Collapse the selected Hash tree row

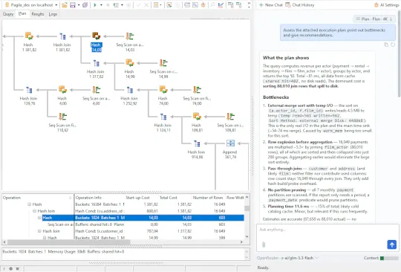click(x=39, y=218)
